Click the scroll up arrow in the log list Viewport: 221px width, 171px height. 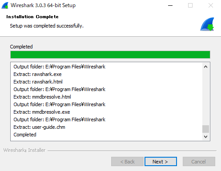click(205, 67)
